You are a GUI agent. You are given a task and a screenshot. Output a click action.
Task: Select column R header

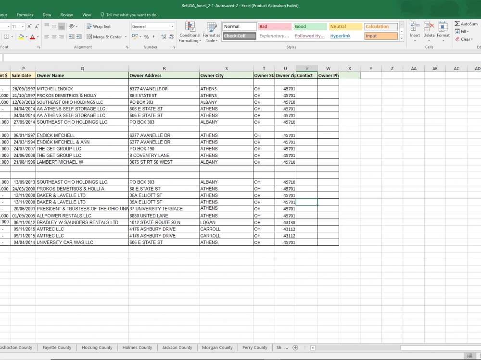point(164,69)
